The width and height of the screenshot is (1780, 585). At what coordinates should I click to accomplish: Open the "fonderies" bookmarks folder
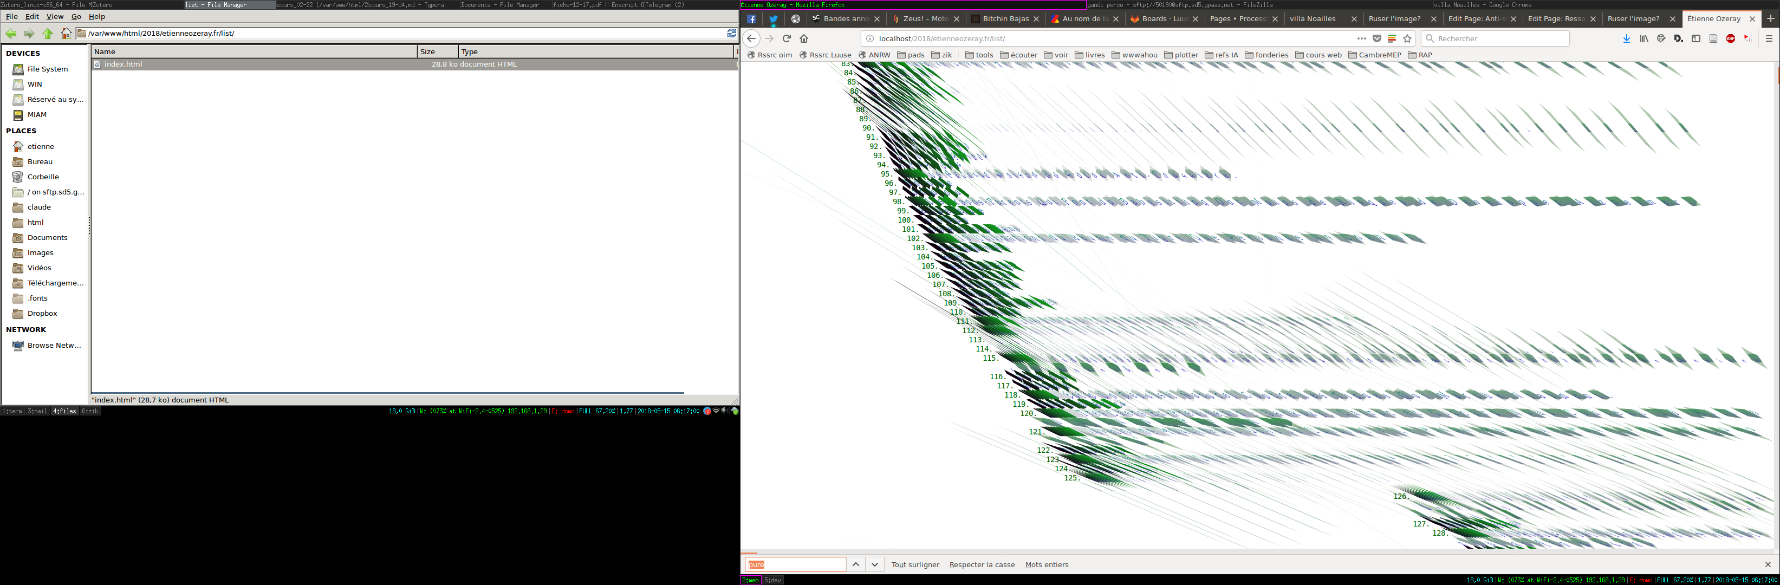click(x=1266, y=55)
